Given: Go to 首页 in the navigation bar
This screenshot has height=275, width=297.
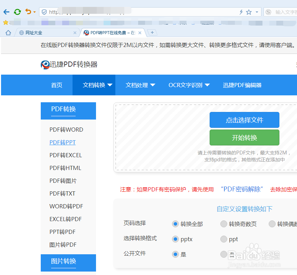Looking at the screenshot, I should pyautogui.click(x=56, y=85).
